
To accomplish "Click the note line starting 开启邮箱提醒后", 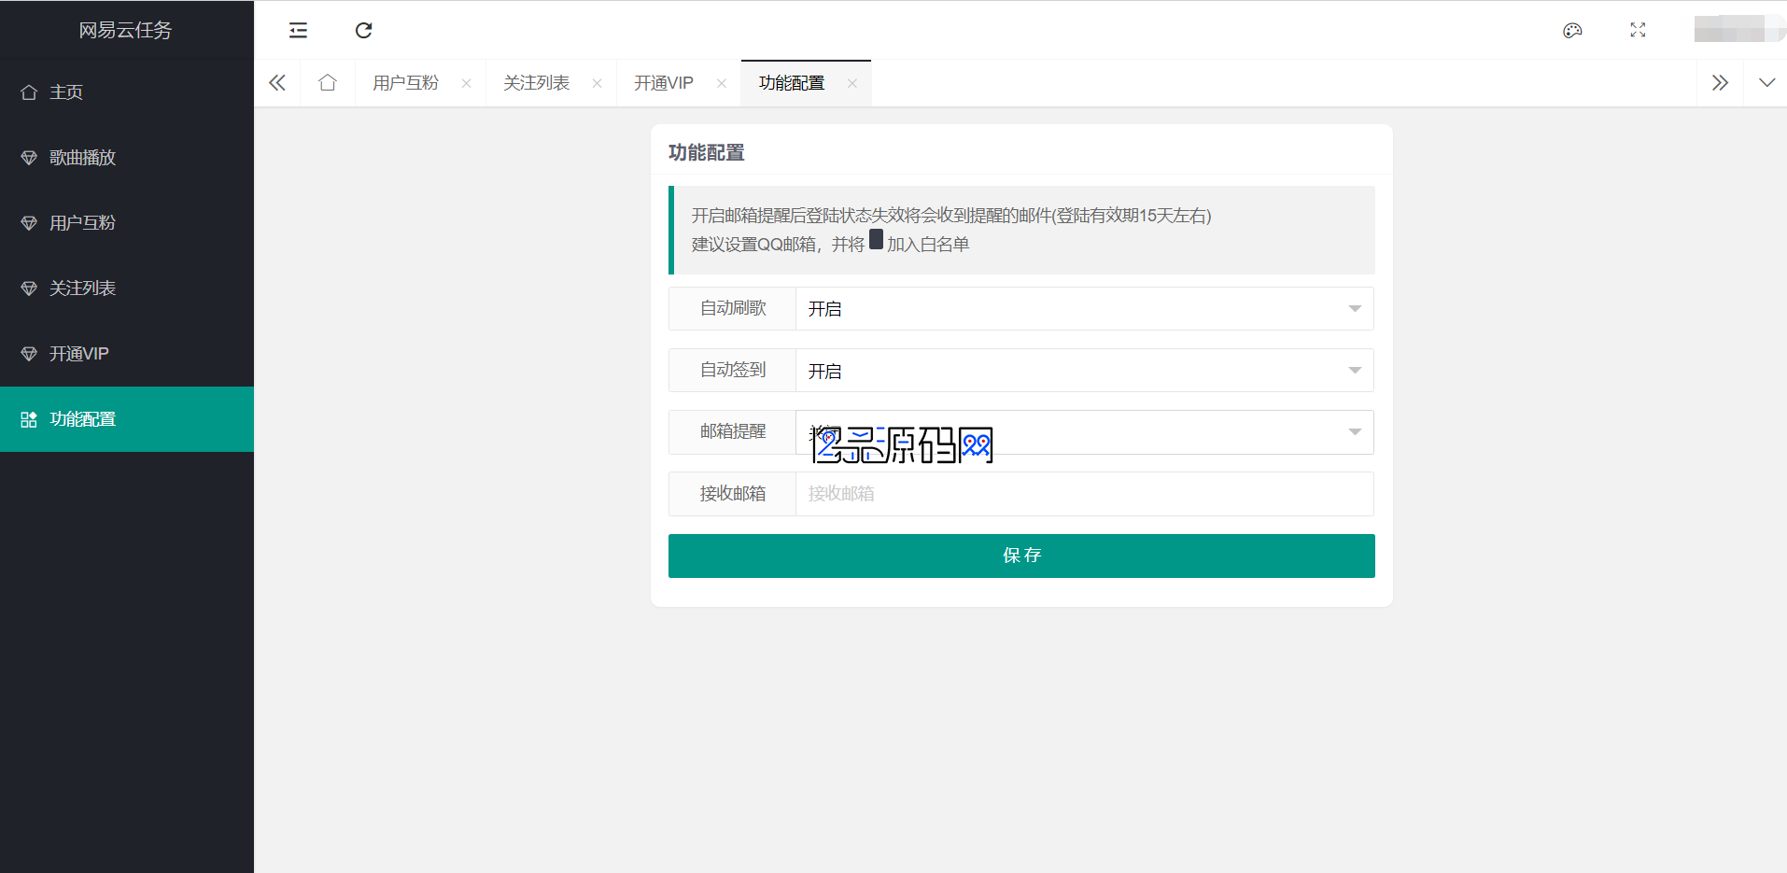I will point(951,216).
